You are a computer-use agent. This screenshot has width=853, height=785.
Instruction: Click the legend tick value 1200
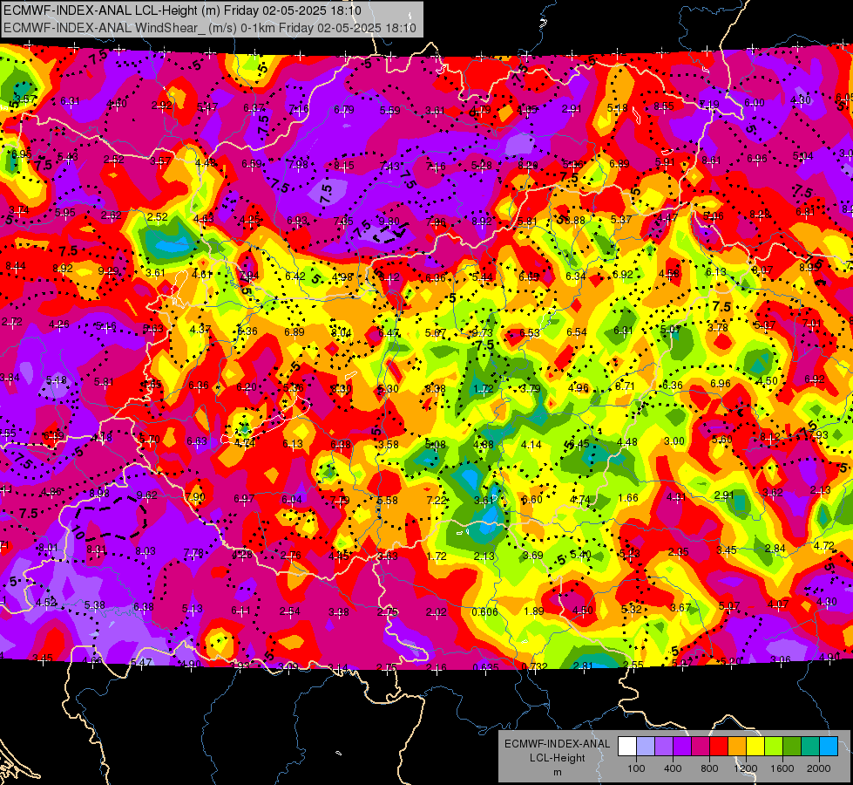[x=745, y=768]
